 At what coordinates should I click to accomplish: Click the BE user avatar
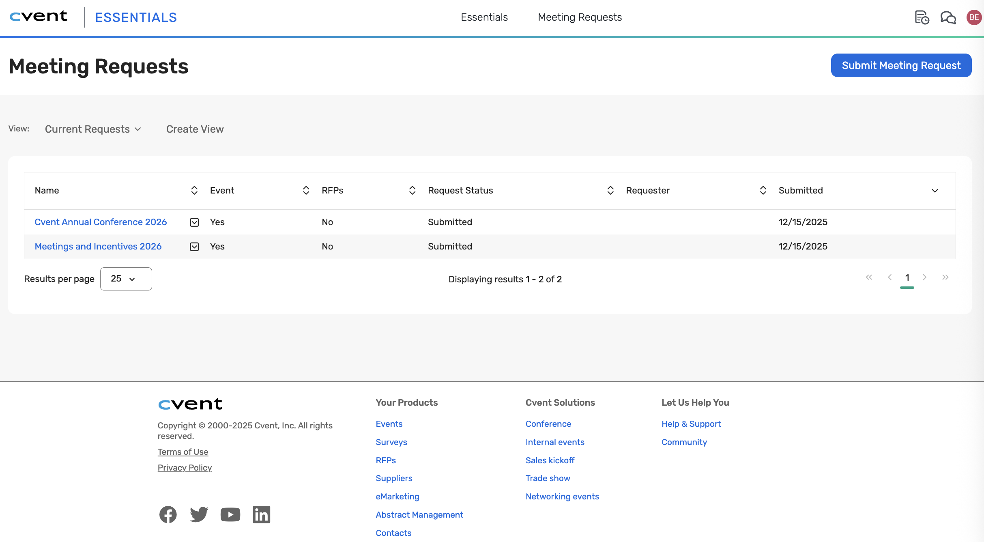pyautogui.click(x=974, y=17)
